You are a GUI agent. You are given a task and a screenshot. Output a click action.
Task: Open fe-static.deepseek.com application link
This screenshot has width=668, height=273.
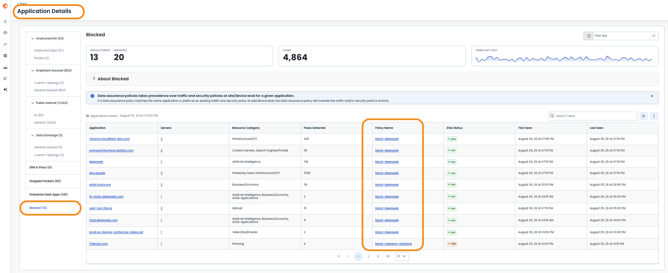click(106, 197)
